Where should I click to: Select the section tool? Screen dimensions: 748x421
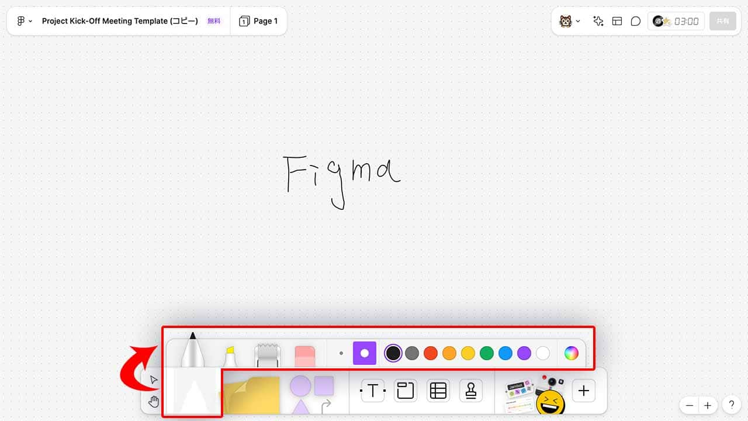[x=406, y=391]
